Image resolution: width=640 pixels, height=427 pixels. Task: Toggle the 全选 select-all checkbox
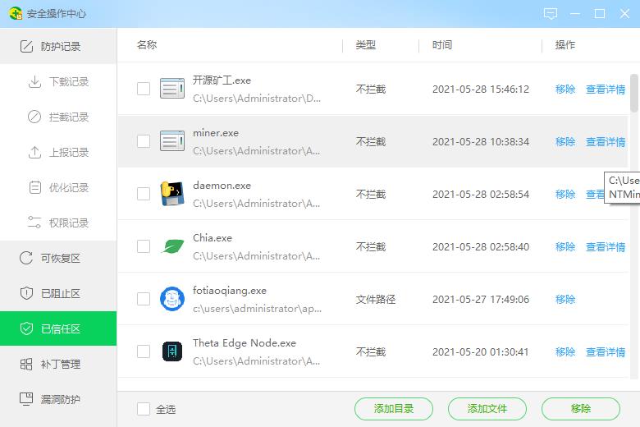click(144, 409)
